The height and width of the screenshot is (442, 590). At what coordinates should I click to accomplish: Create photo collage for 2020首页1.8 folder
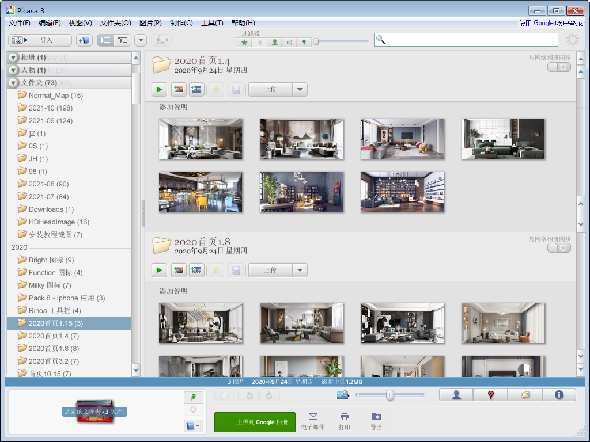point(179,270)
